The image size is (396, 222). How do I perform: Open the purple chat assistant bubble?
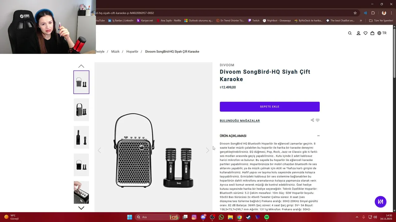click(381, 202)
